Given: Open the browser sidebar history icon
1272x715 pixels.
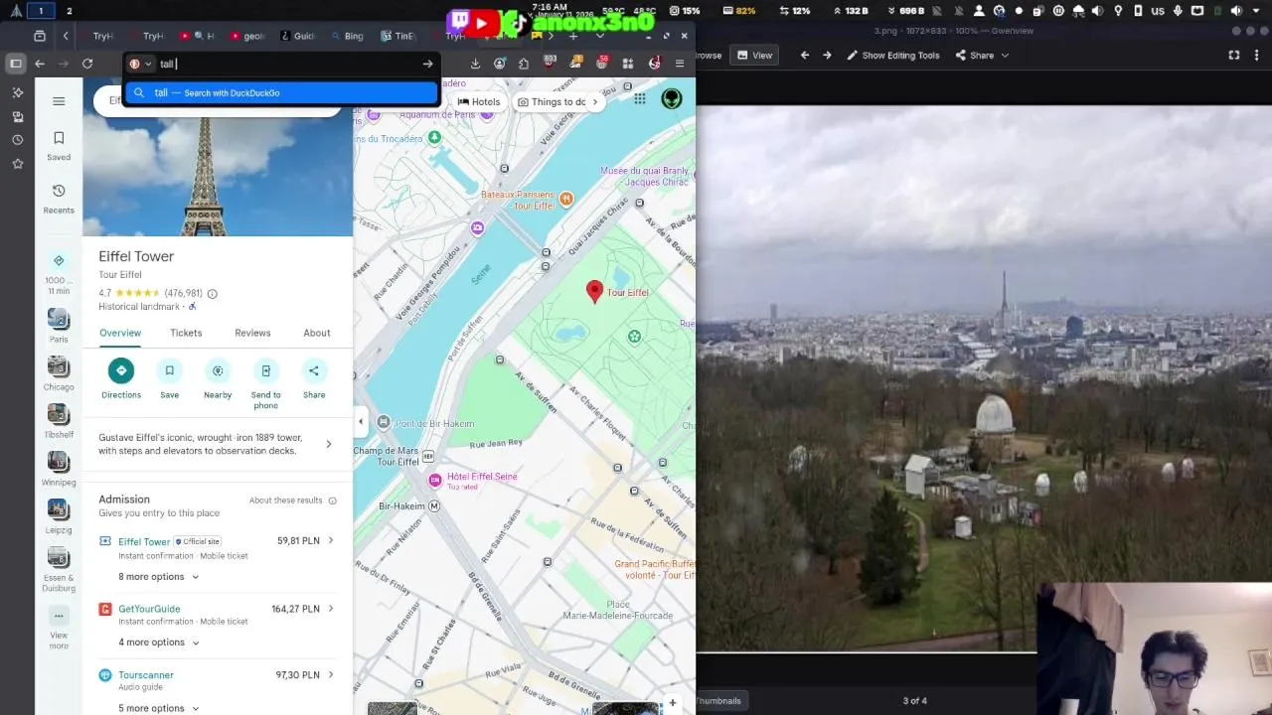Looking at the screenshot, I should tap(17, 140).
